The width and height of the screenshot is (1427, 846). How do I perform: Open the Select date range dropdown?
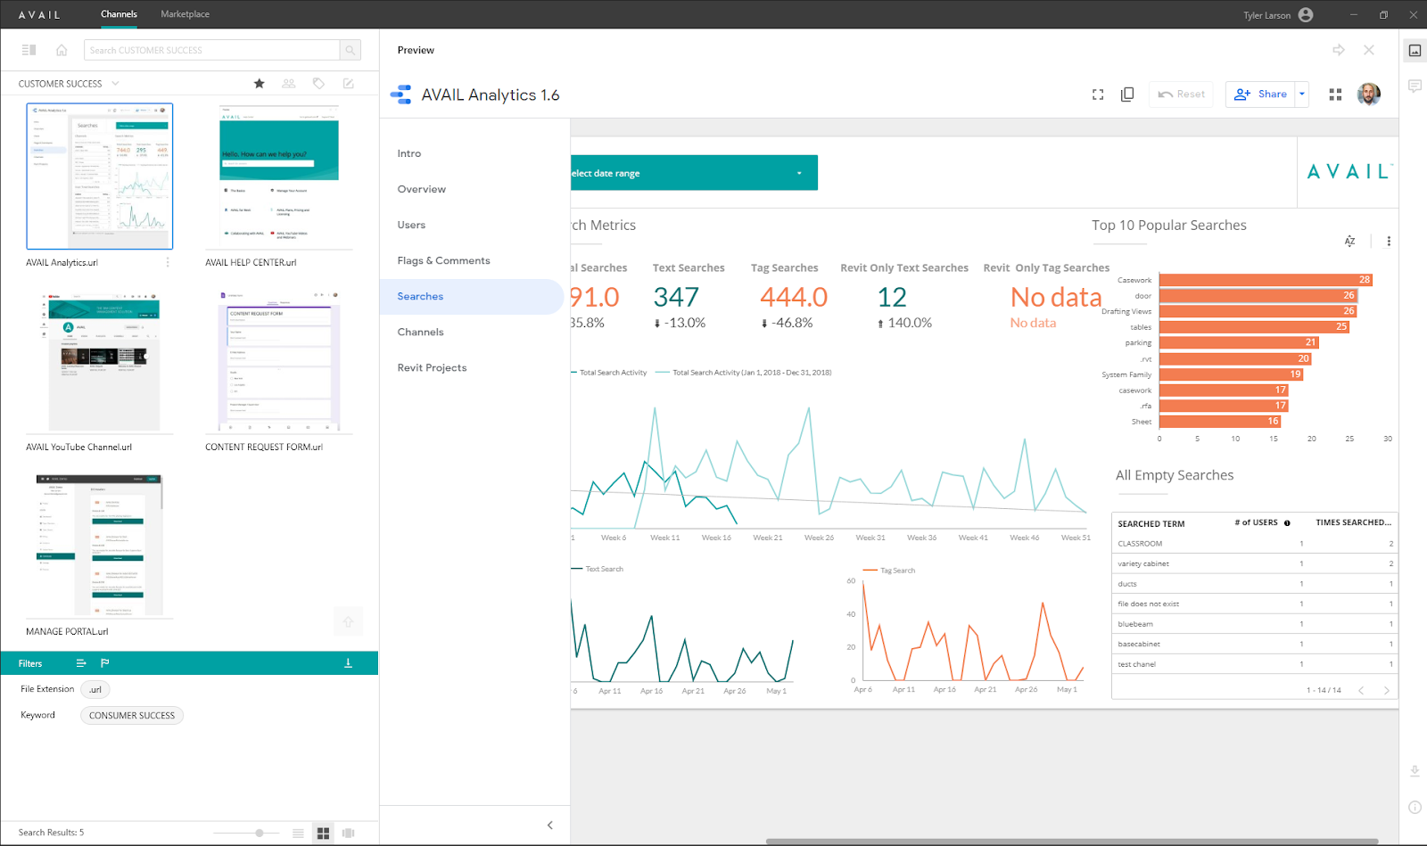pyautogui.click(x=694, y=173)
